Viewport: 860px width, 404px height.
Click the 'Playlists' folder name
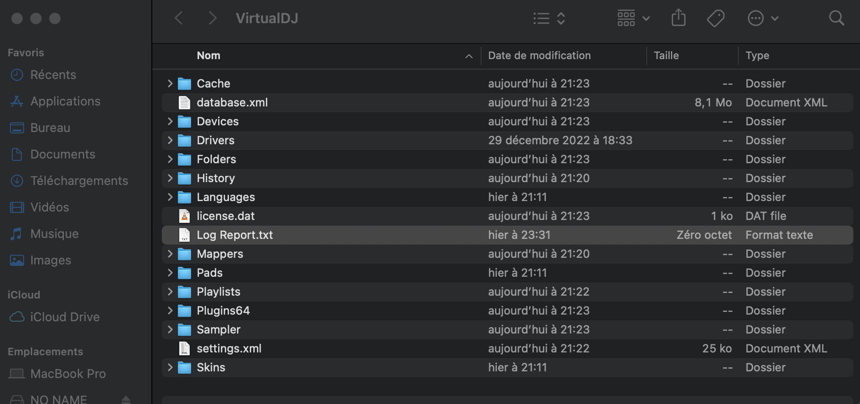click(219, 291)
